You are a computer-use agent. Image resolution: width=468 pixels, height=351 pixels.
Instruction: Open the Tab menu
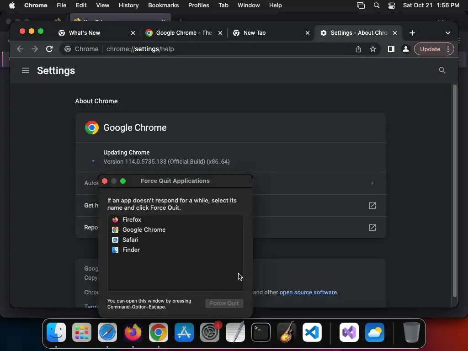click(x=223, y=5)
